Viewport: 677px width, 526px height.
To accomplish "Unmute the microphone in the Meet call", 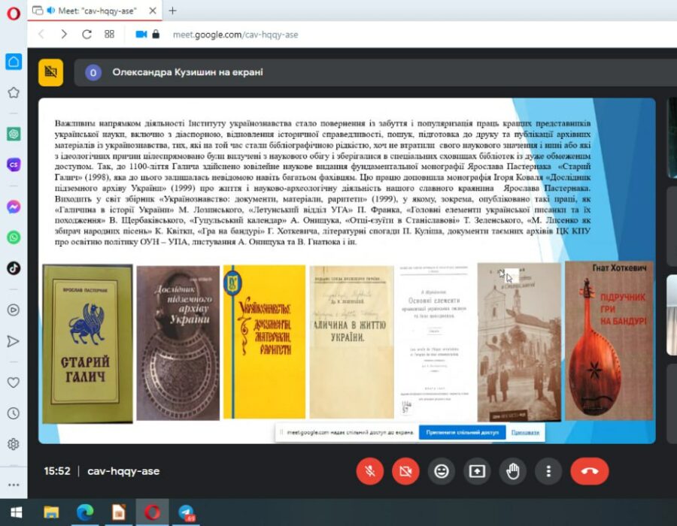I will [369, 471].
